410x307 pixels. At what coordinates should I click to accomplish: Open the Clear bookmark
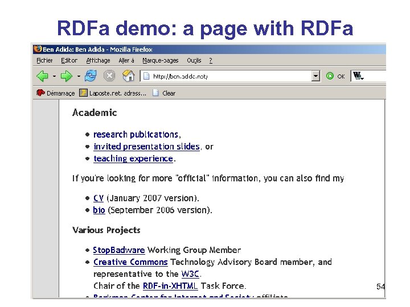pyautogui.click(x=164, y=93)
